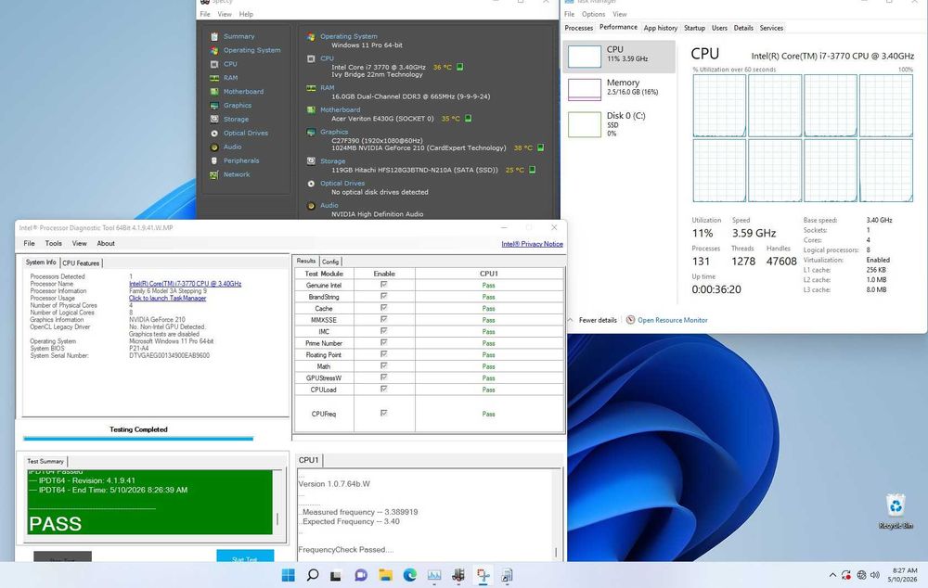
Task: Open Config tab in Intel diagnostic tool
Action: click(330, 262)
